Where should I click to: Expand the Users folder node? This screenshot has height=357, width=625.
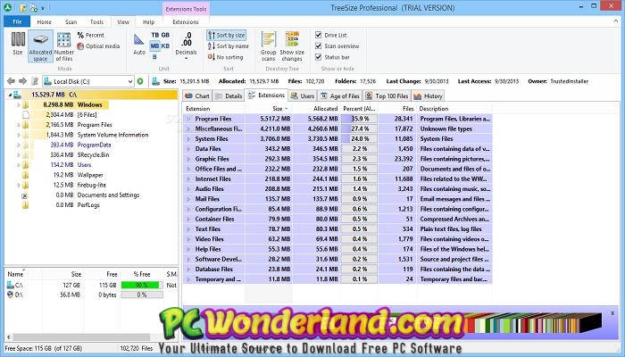(19, 165)
